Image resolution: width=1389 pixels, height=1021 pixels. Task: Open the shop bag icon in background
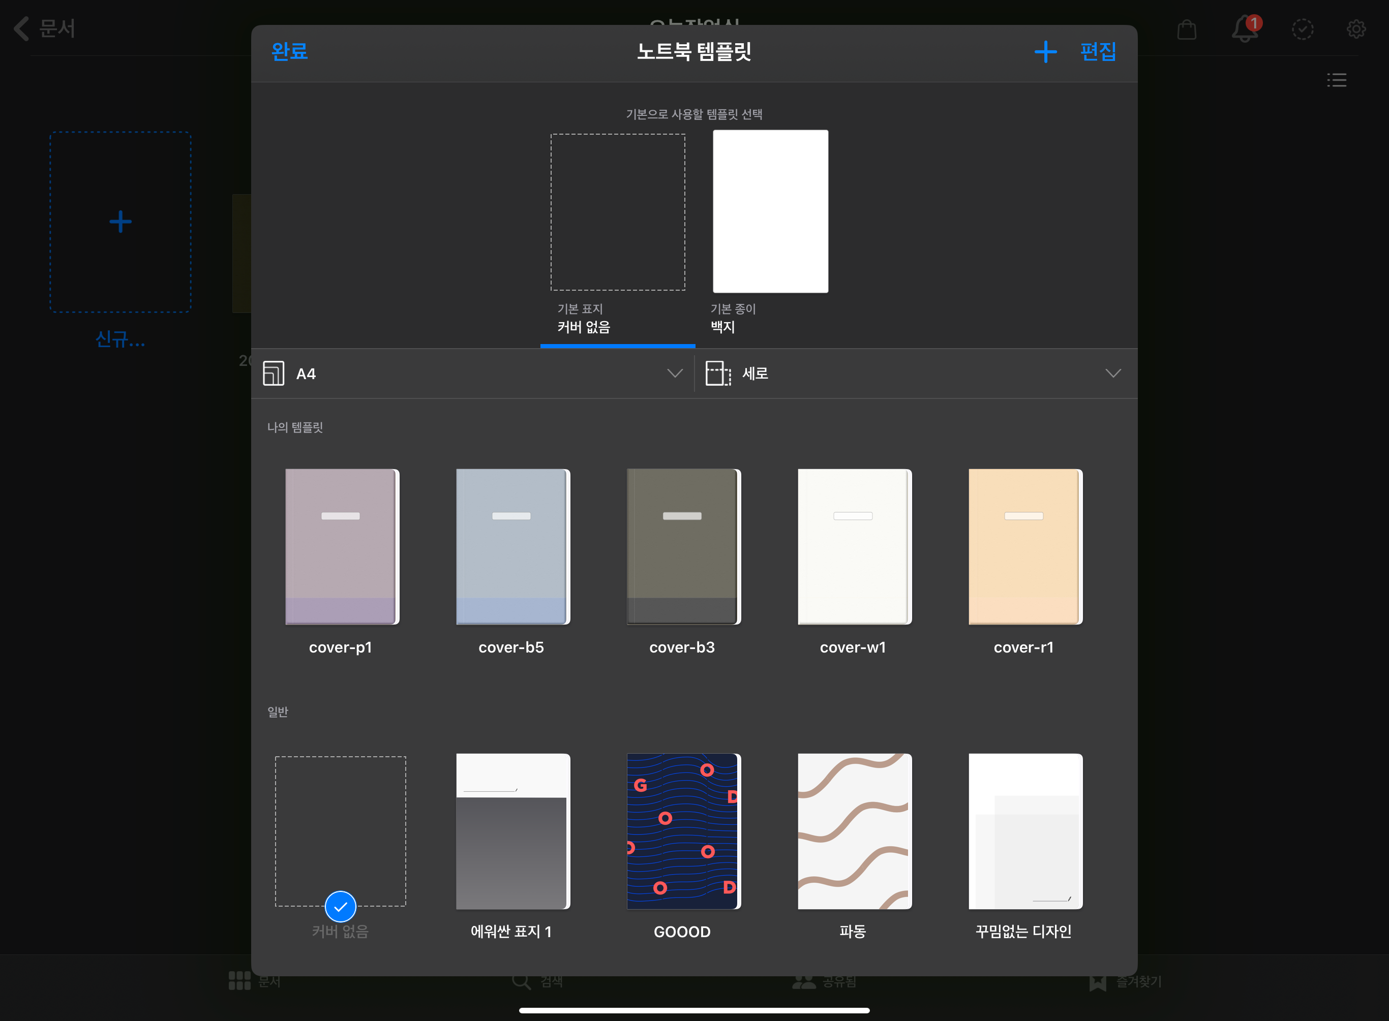tap(1187, 29)
